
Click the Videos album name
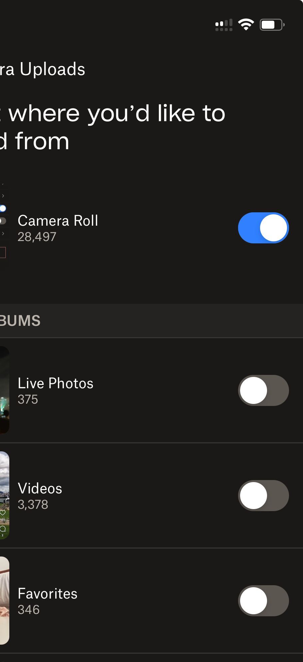coord(40,488)
